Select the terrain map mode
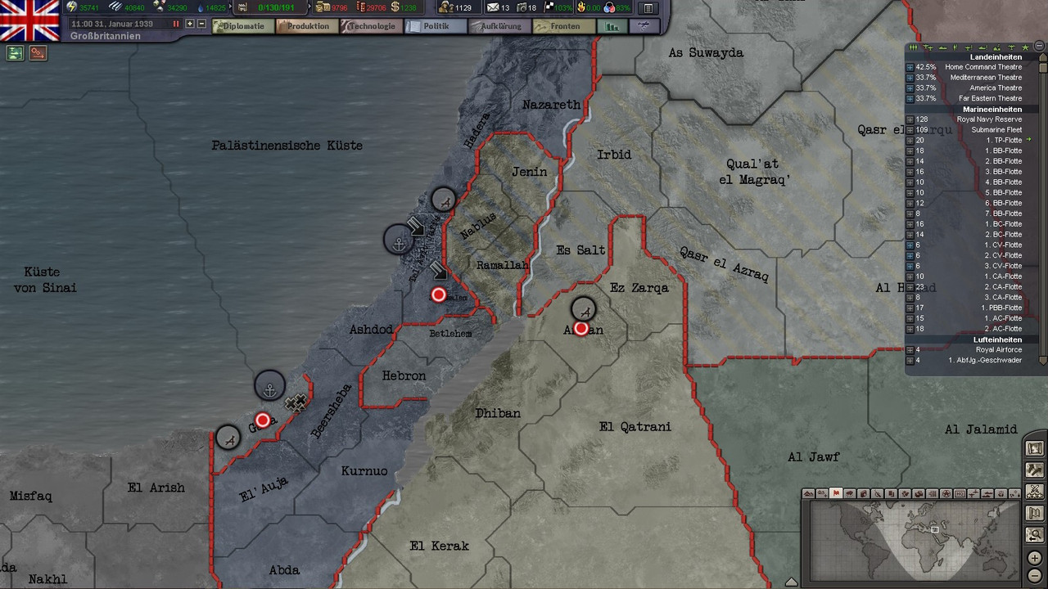This screenshot has height=589, width=1048. pos(809,493)
